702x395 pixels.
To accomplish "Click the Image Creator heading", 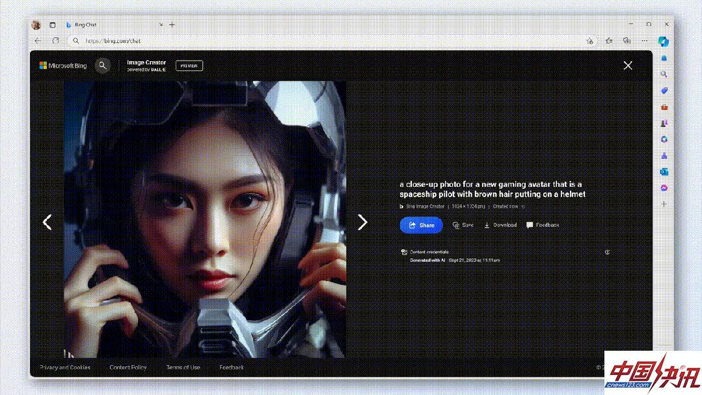I will tap(146, 62).
